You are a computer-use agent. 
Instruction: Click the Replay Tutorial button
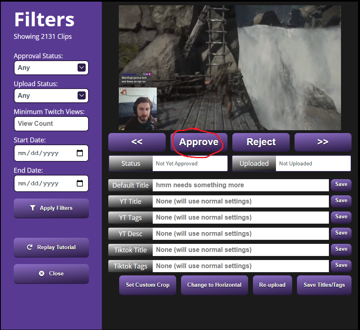point(51,247)
